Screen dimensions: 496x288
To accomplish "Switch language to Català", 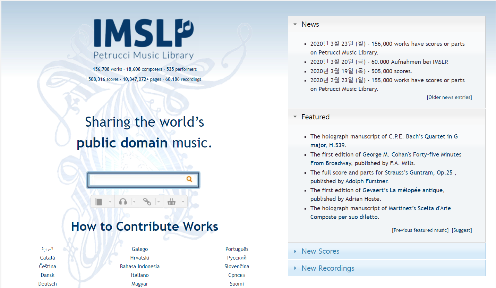I will tap(48, 258).
